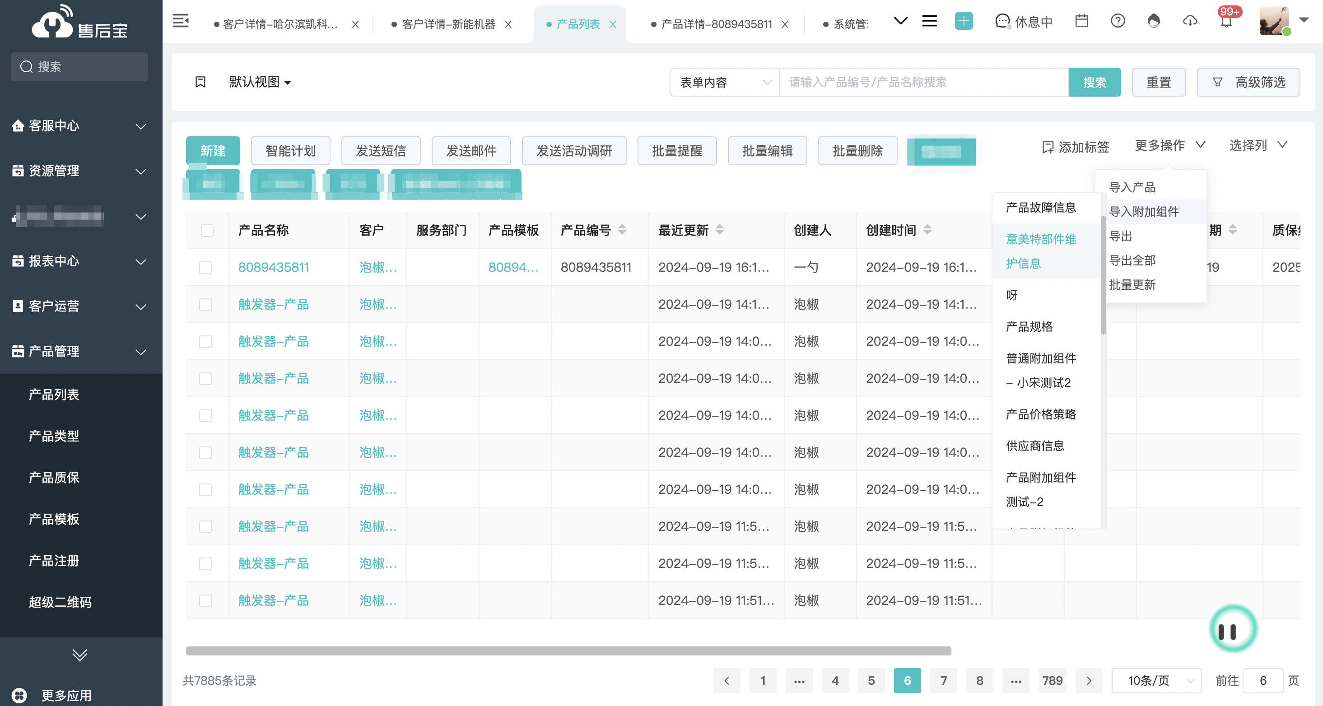Viewport: 1323px width, 706px height.
Task: Open the 10条/页 page size dropdown
Action: [1156, 681]
